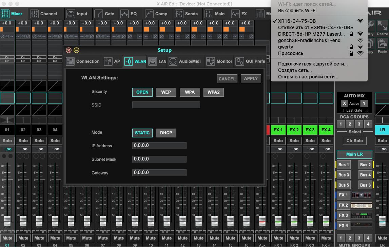Open the Comp view in the top toolbar
The image size is (389, 247).
[x=156, y=14]
